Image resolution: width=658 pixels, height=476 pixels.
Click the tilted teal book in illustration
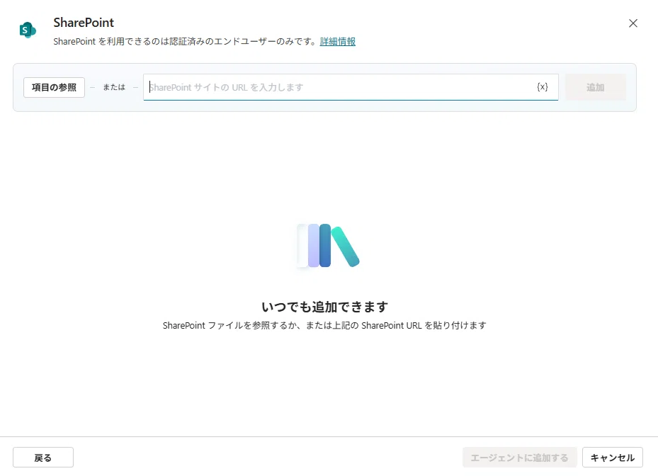click(346, 246)
